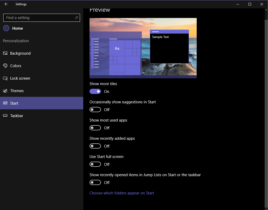Enable Show recently added apps
The width and height of the screenshot is (268, 210).
[95, 146]
